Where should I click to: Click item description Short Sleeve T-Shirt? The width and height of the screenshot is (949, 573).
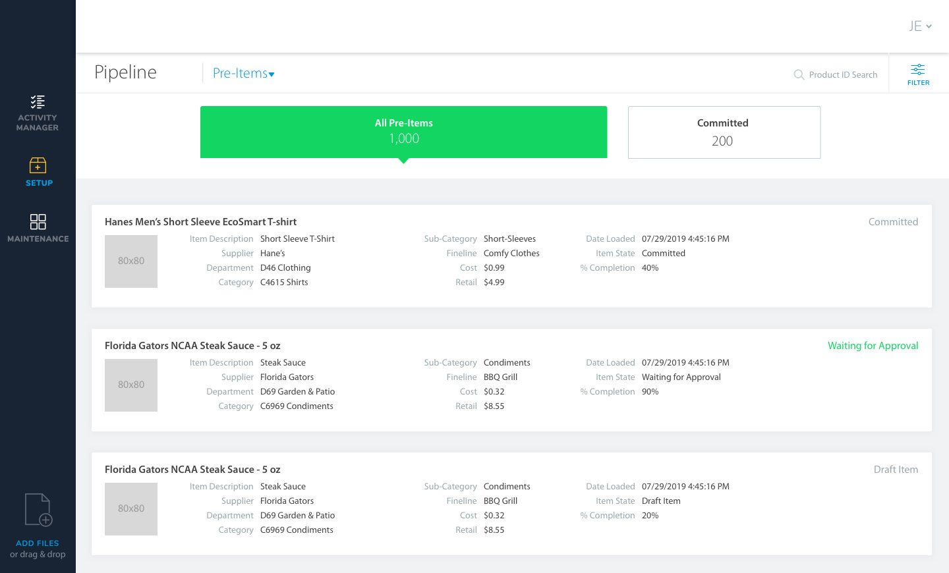(297, 239)
